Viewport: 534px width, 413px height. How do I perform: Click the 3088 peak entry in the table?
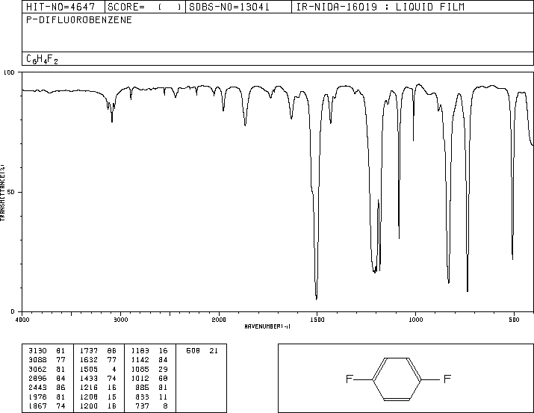(46, 360)
